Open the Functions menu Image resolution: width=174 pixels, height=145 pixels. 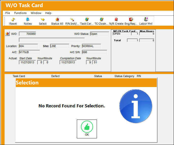pos(20,13)
